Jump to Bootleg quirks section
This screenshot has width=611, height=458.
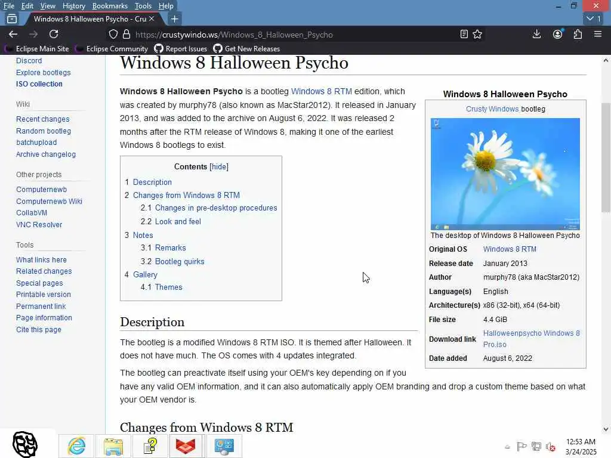click(x=180, y=262)
